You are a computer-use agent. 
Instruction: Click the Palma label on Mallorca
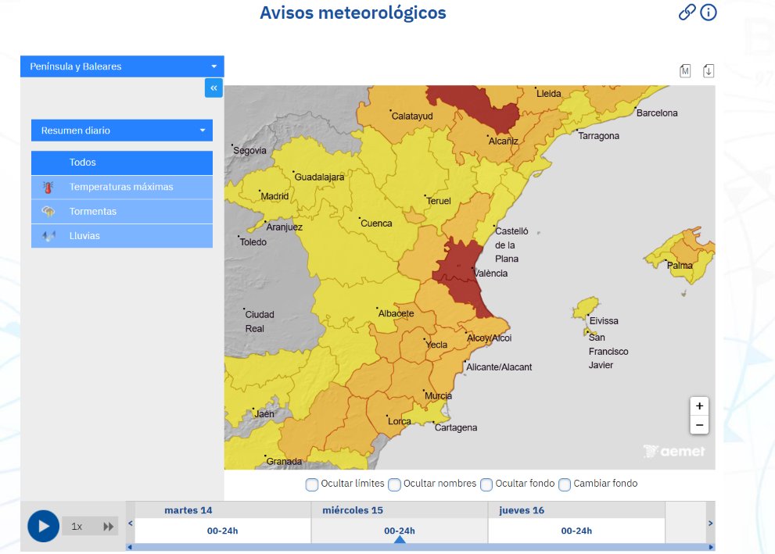coord(680,266)
